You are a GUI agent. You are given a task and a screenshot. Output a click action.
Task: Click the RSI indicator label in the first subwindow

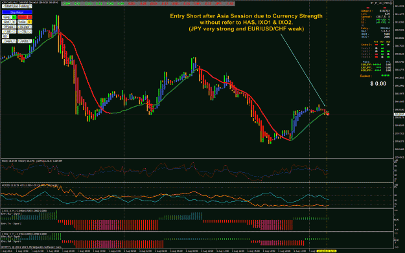[32, 160]
